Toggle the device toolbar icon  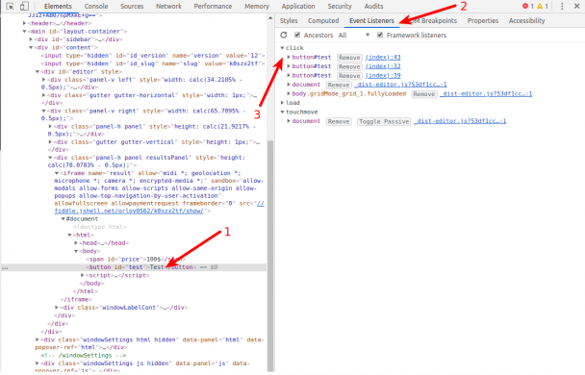coord(24,6)
